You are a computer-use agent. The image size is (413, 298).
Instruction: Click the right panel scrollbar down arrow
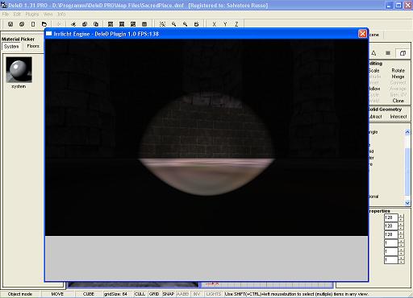tap(407, 203)
